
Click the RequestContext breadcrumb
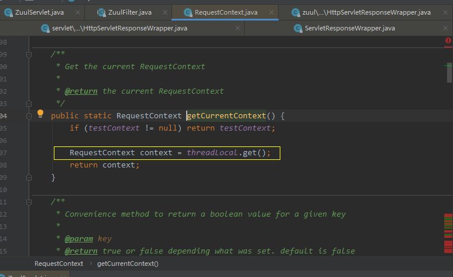59,264
